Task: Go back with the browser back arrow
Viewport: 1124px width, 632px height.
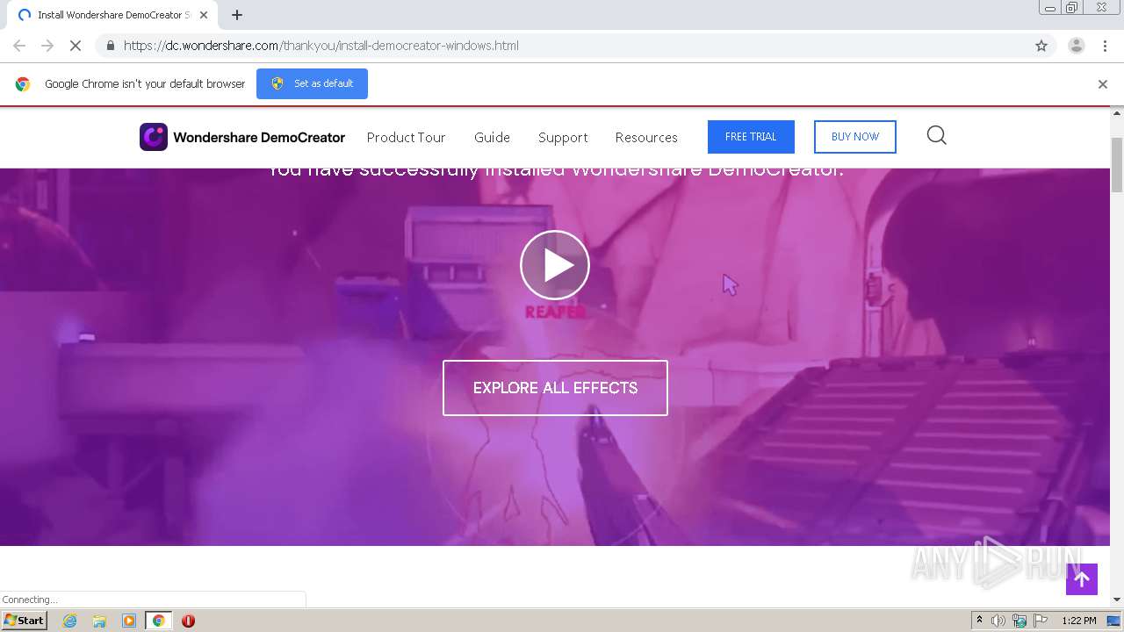Action: (19, 46)
